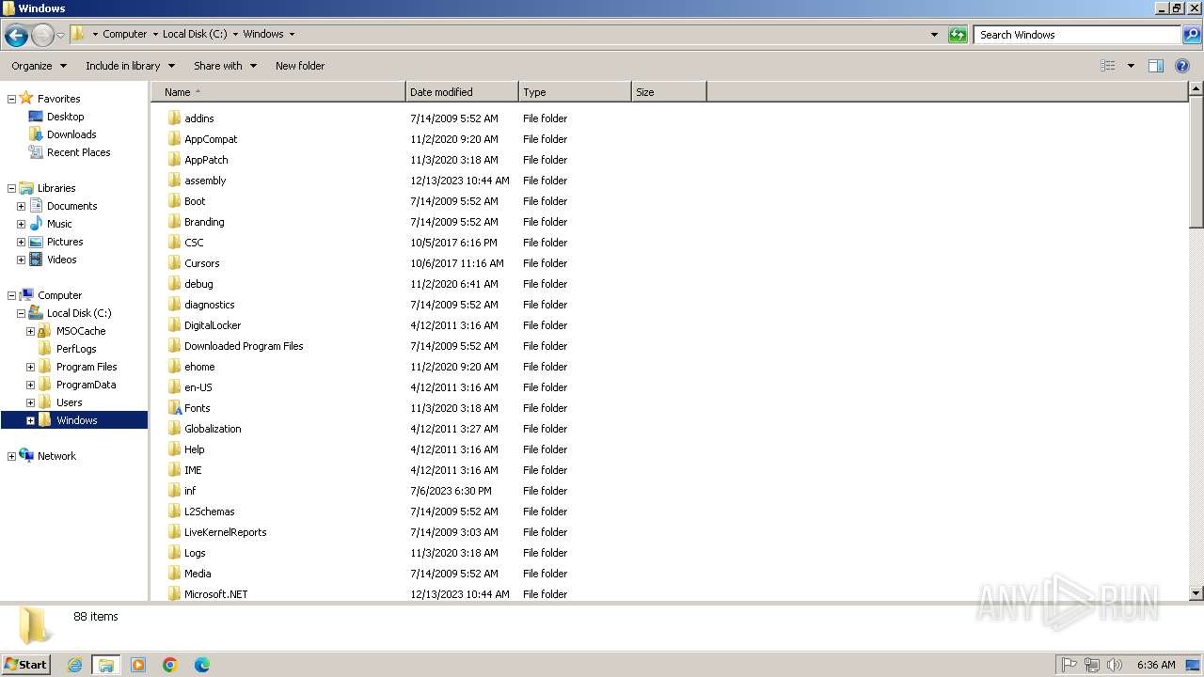
Task: Click the Back navigation arrow
Action: (16, 36)
